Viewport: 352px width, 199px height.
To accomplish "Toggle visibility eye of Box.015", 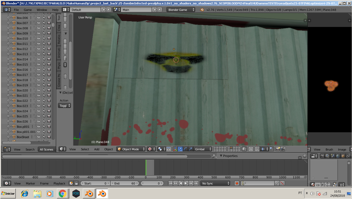I will tap(39, 64).
